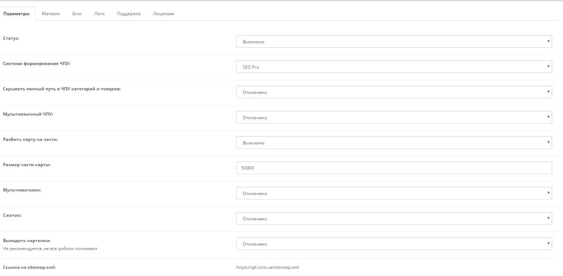Click the arrow icon of Мультимагазин select
Screen dimensions: 563x276
pos(548,194)
